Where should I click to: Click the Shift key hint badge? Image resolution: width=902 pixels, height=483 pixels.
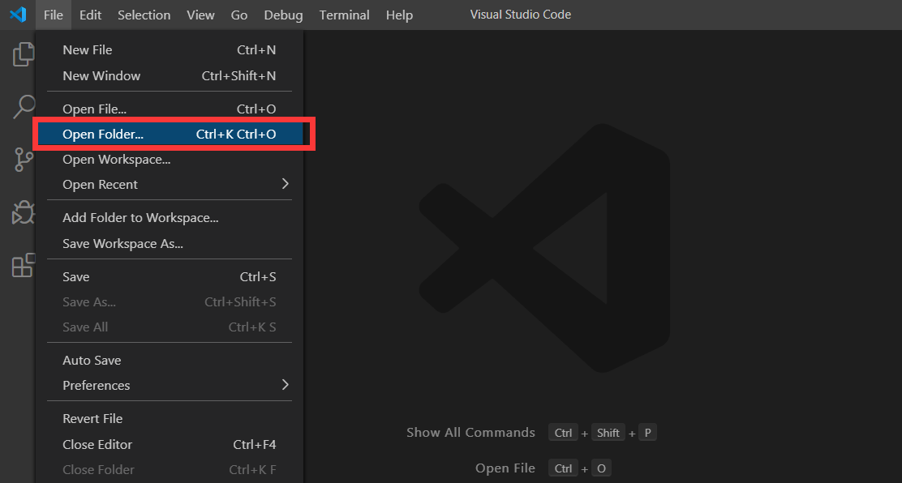pyautogui.click(x=608, y=433)
